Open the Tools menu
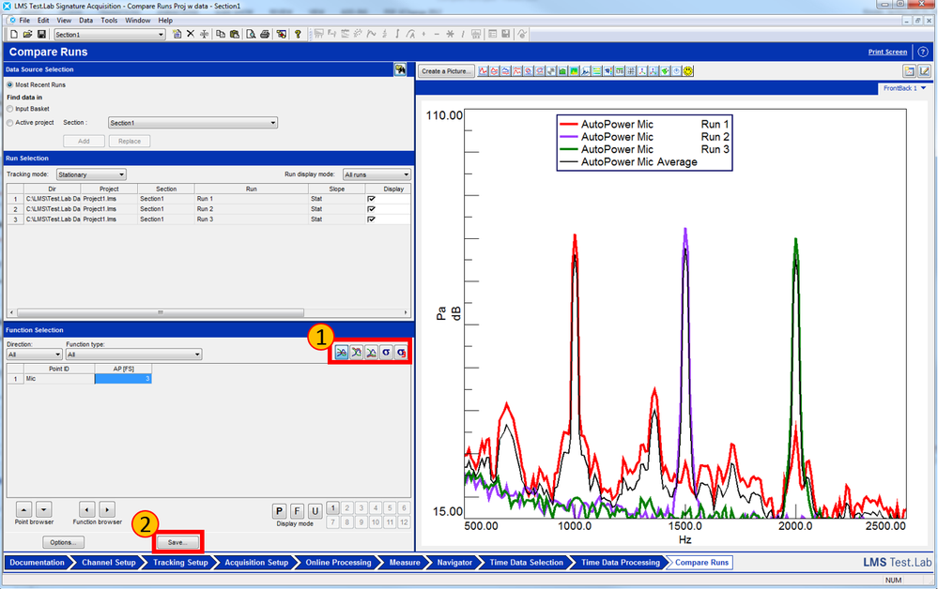The image size is (938, 589). 109,21
